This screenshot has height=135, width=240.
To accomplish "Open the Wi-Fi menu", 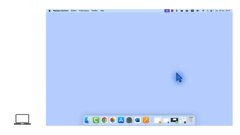I will (x=203, y=11).
